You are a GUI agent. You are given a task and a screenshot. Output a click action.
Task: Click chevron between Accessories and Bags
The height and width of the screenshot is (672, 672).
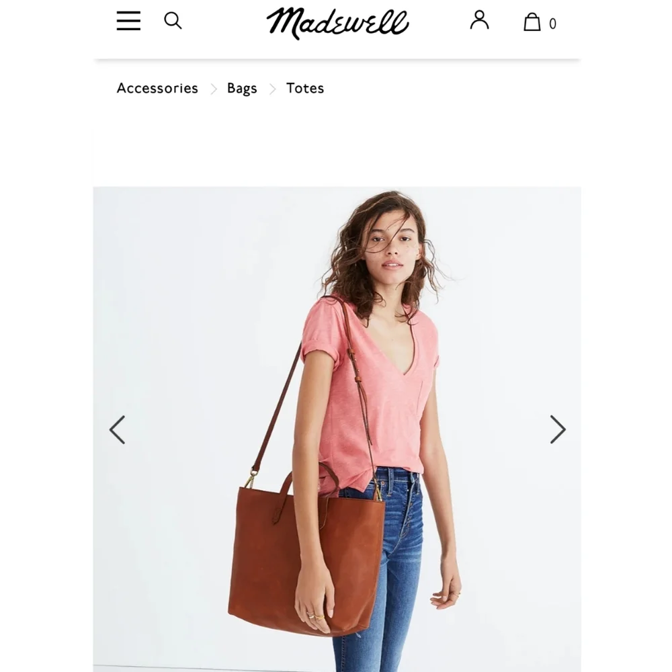(x=214, y=89)
